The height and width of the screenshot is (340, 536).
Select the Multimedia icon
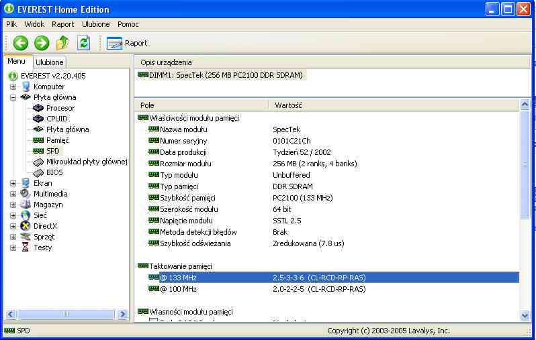26,194
